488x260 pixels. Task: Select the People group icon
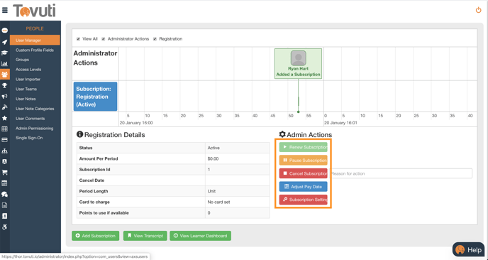coord(5,75)
